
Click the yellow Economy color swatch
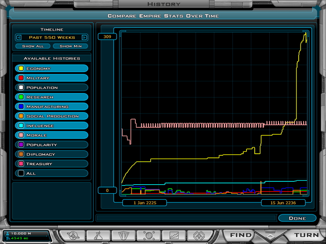[x=21, y=69]
